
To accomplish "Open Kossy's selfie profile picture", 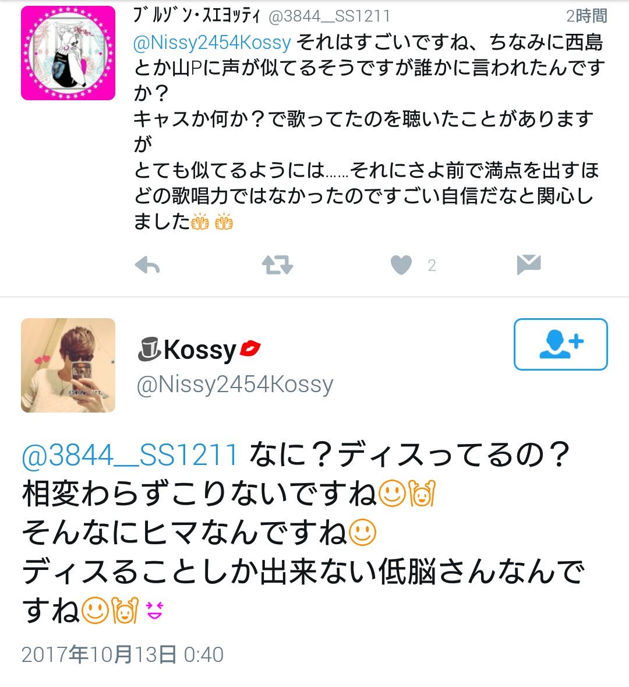I will click(x=68, y=365).
